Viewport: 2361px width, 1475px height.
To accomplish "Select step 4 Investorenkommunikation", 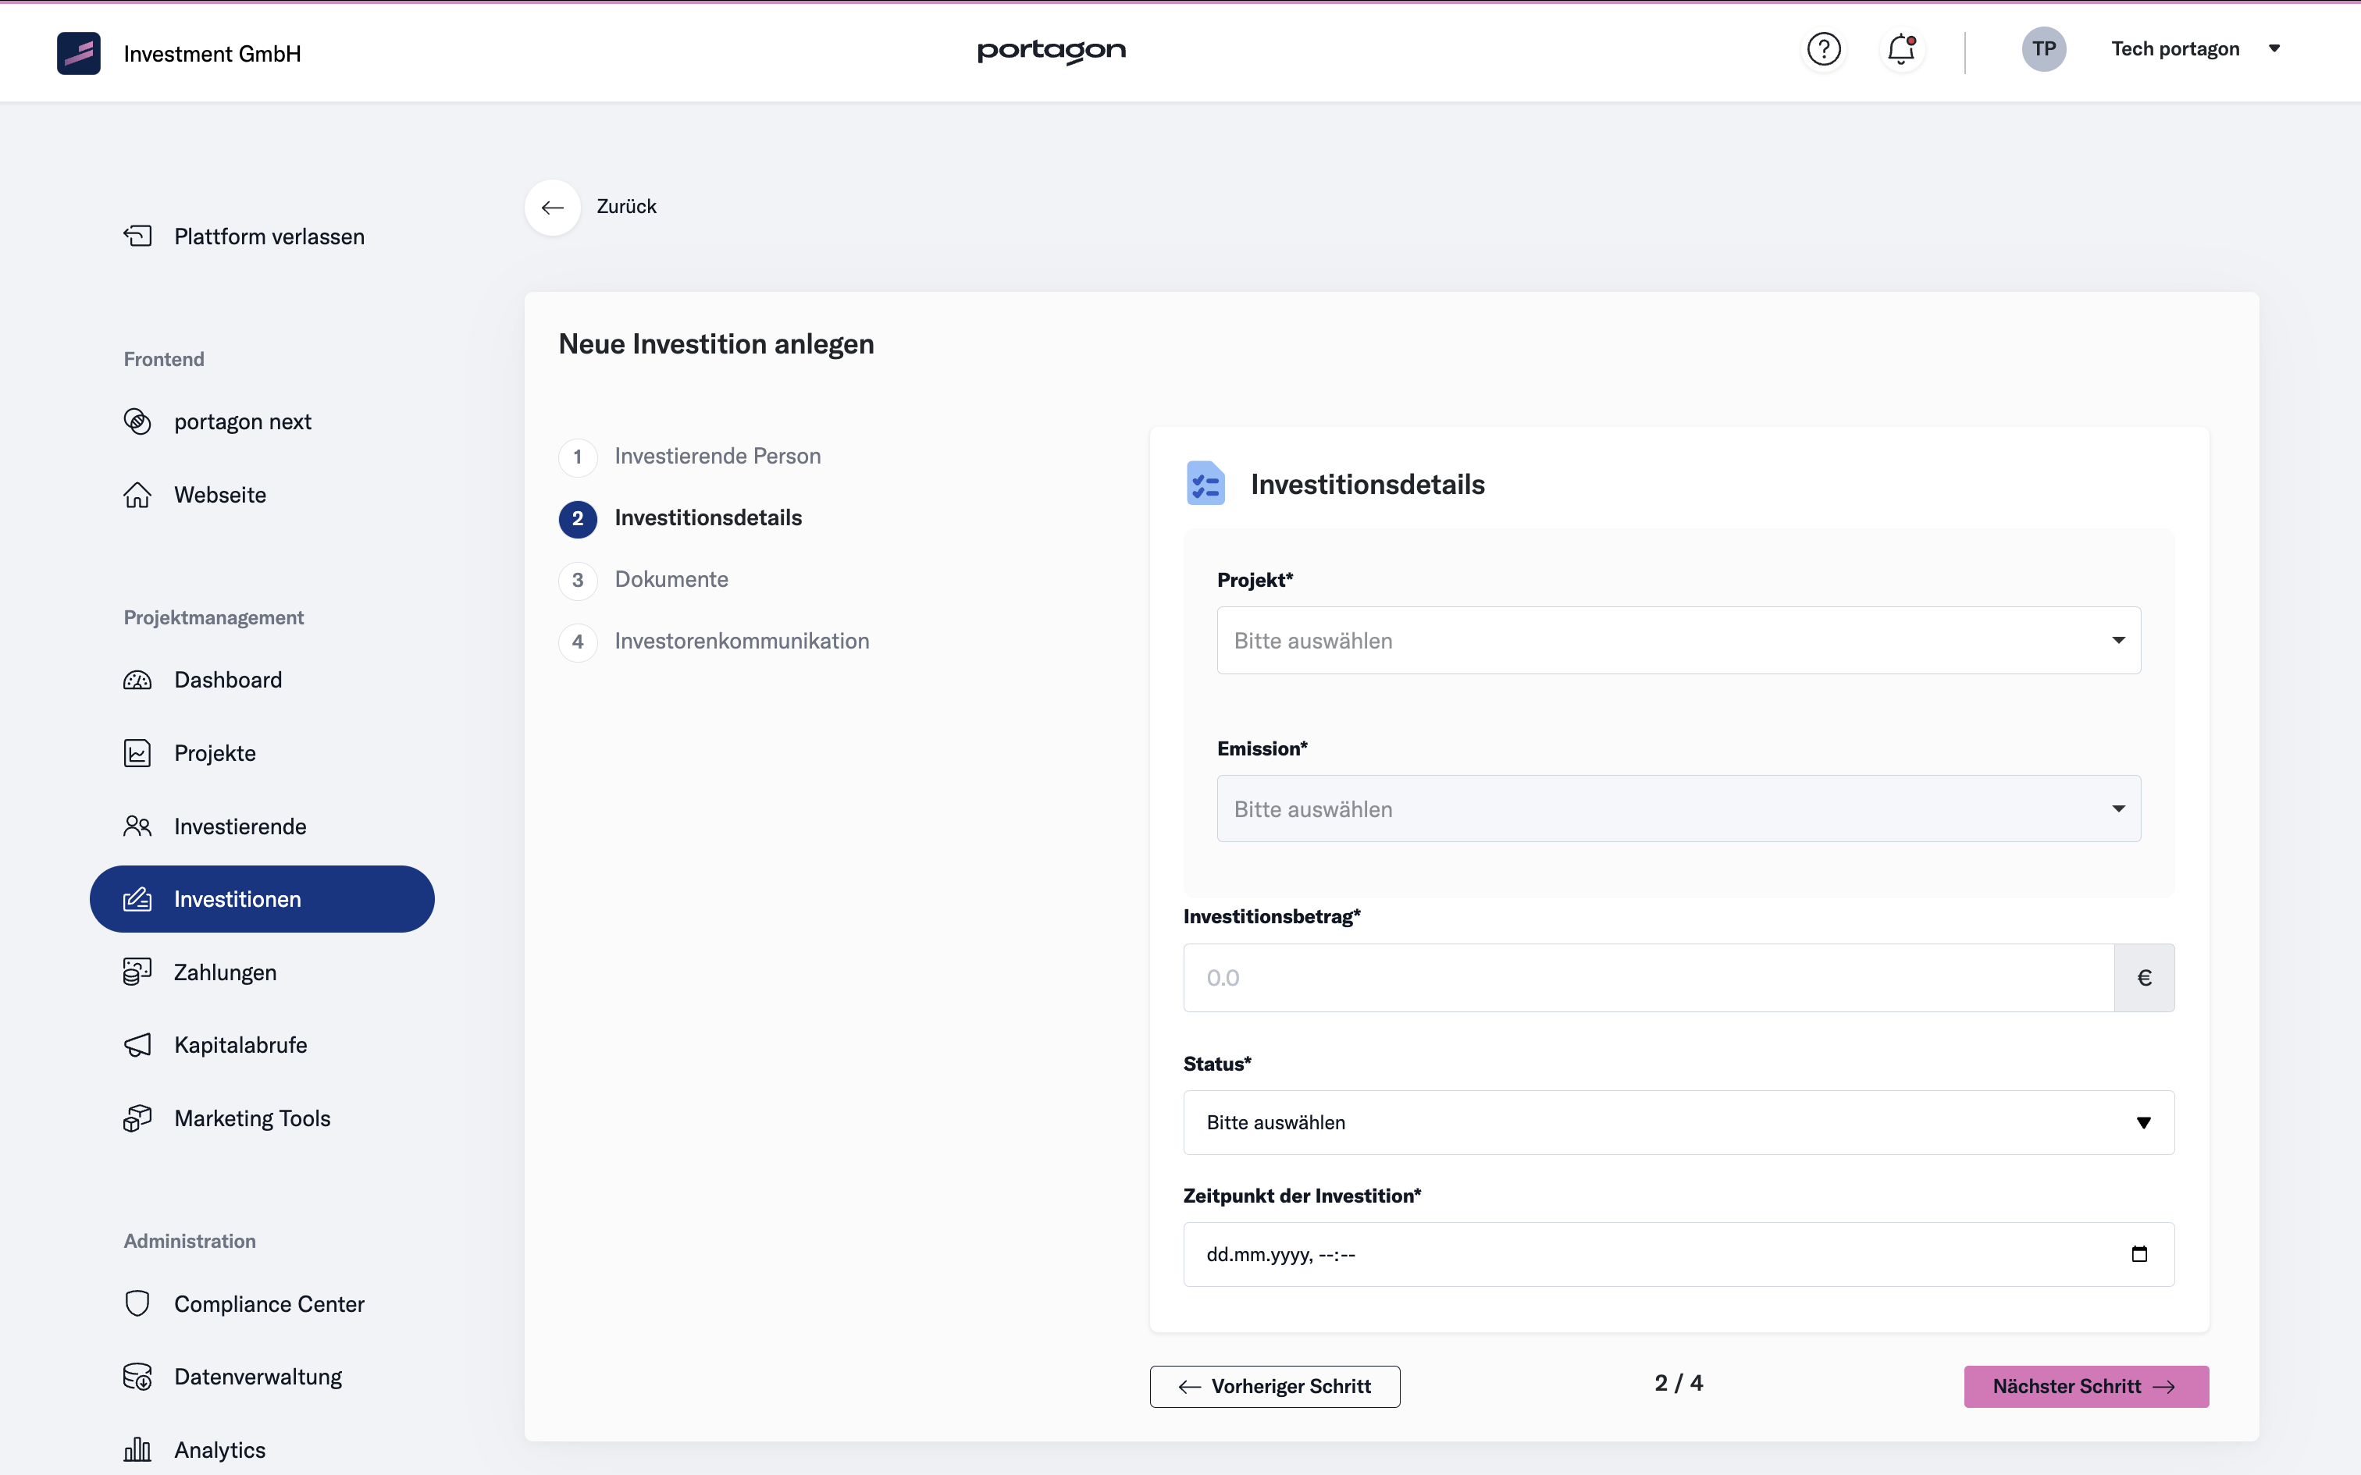I will coord(714,641).
